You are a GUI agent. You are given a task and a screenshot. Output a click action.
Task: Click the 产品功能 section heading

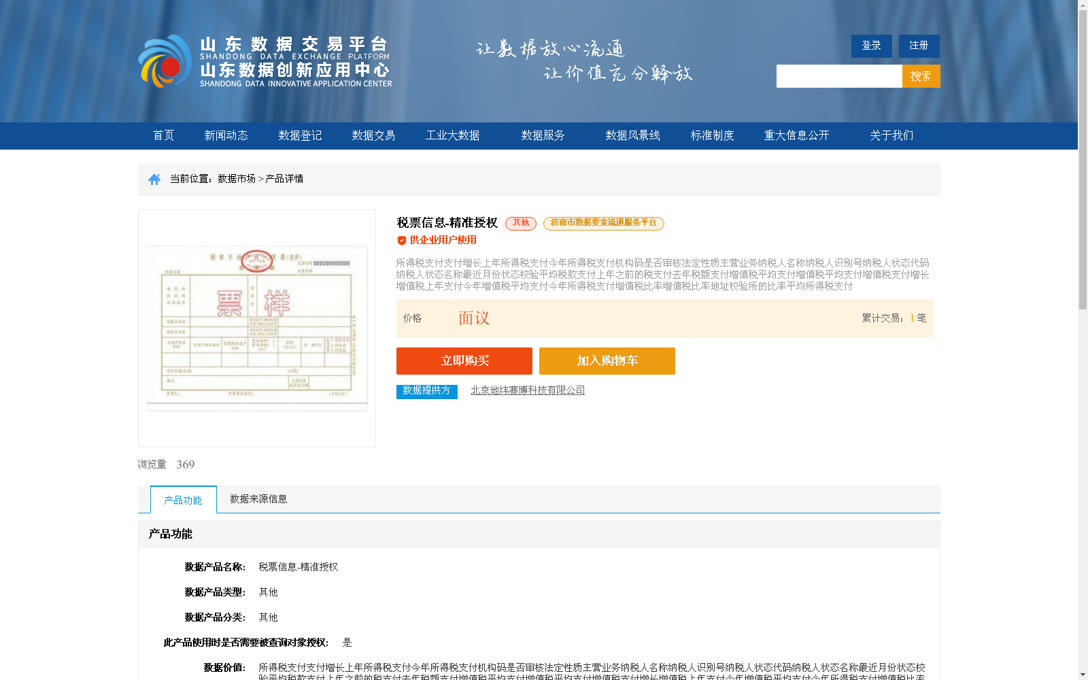pos(171,534)
